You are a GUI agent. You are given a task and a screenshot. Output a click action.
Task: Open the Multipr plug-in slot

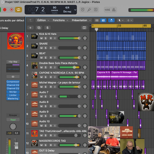pos(13,92)
